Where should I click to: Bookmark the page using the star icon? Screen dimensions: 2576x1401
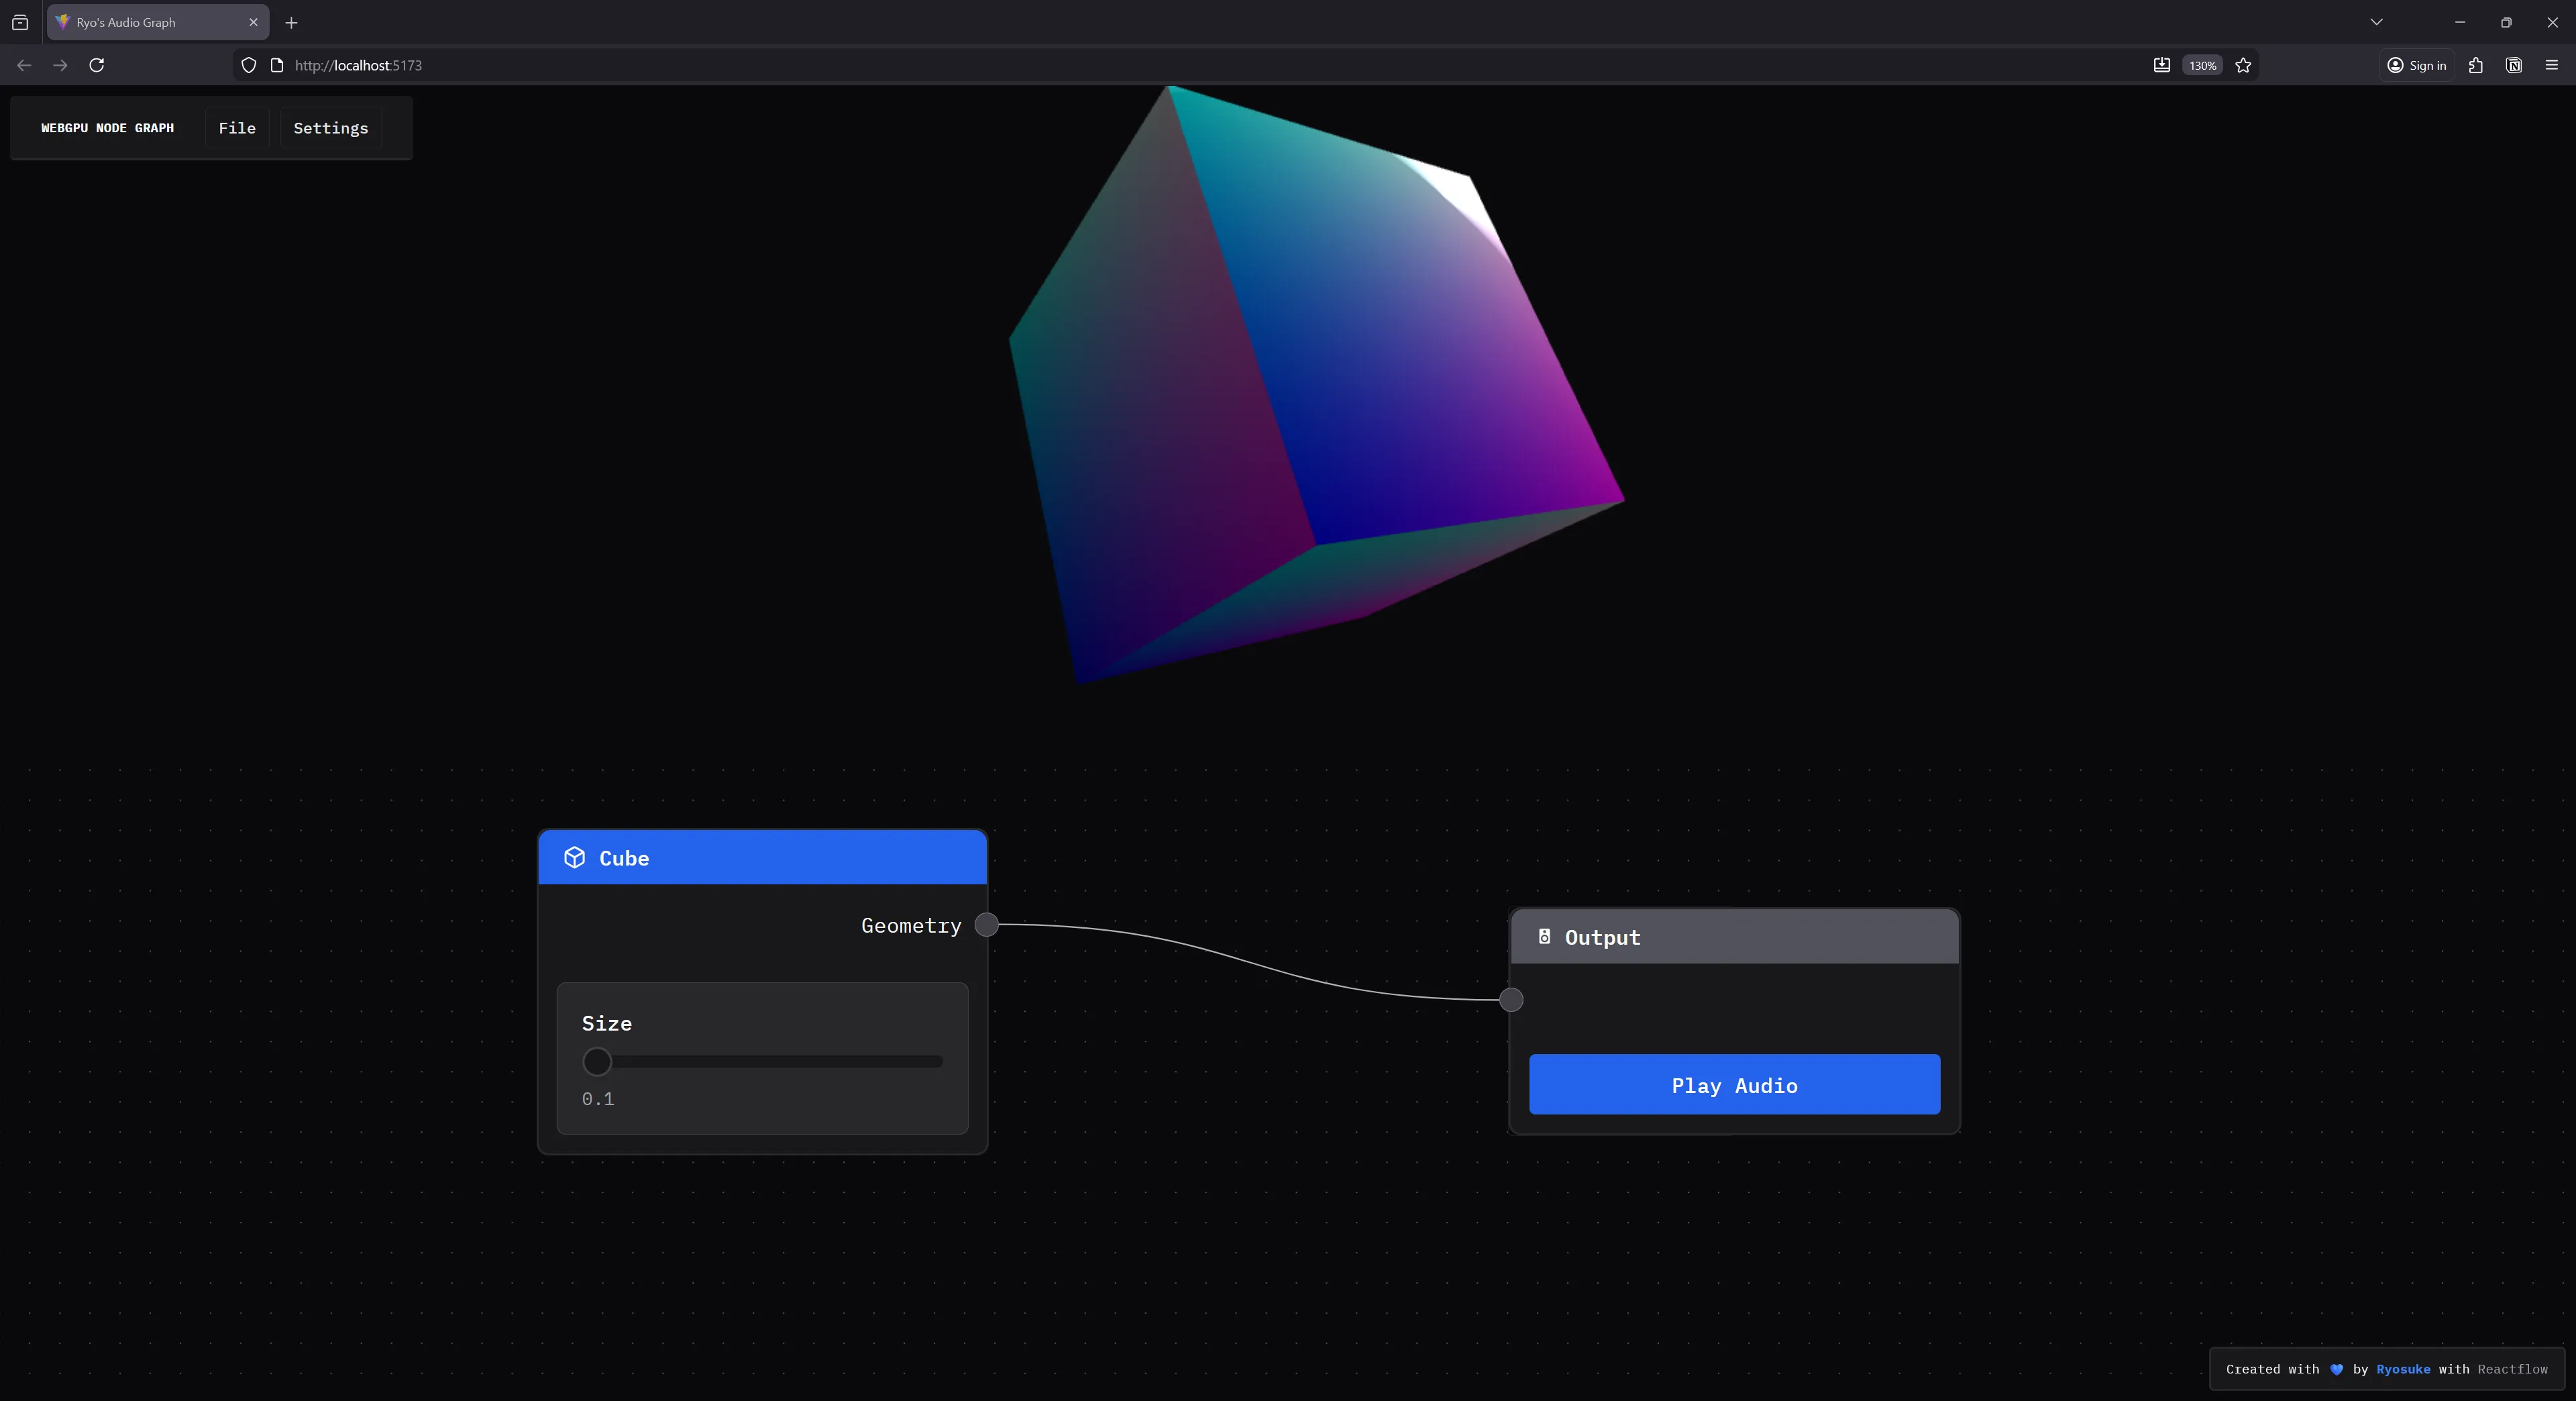click(2243, 65)
